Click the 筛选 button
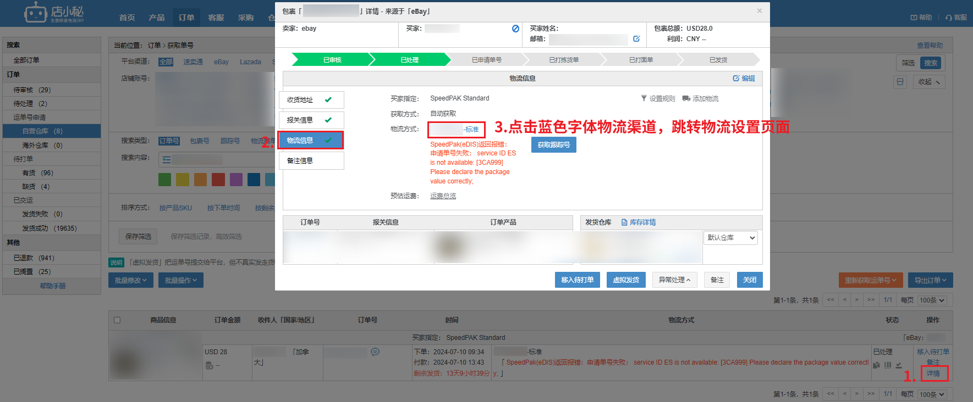Screen dimensions: 973x402 point(908,63)
